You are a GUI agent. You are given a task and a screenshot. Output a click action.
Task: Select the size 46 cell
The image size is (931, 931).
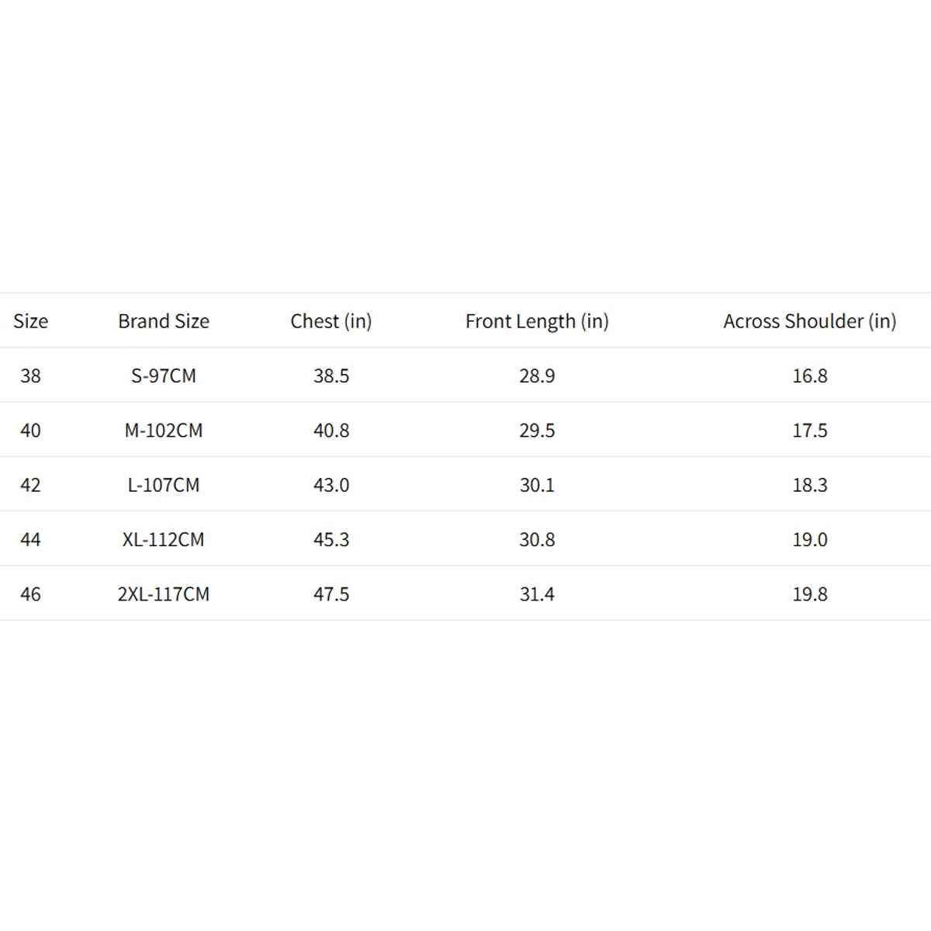(x=30, y=594)
